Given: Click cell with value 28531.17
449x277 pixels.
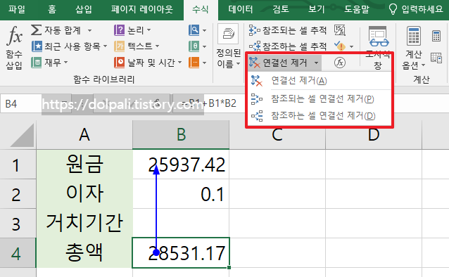Looking at the screenshot, I should point(181,253).
